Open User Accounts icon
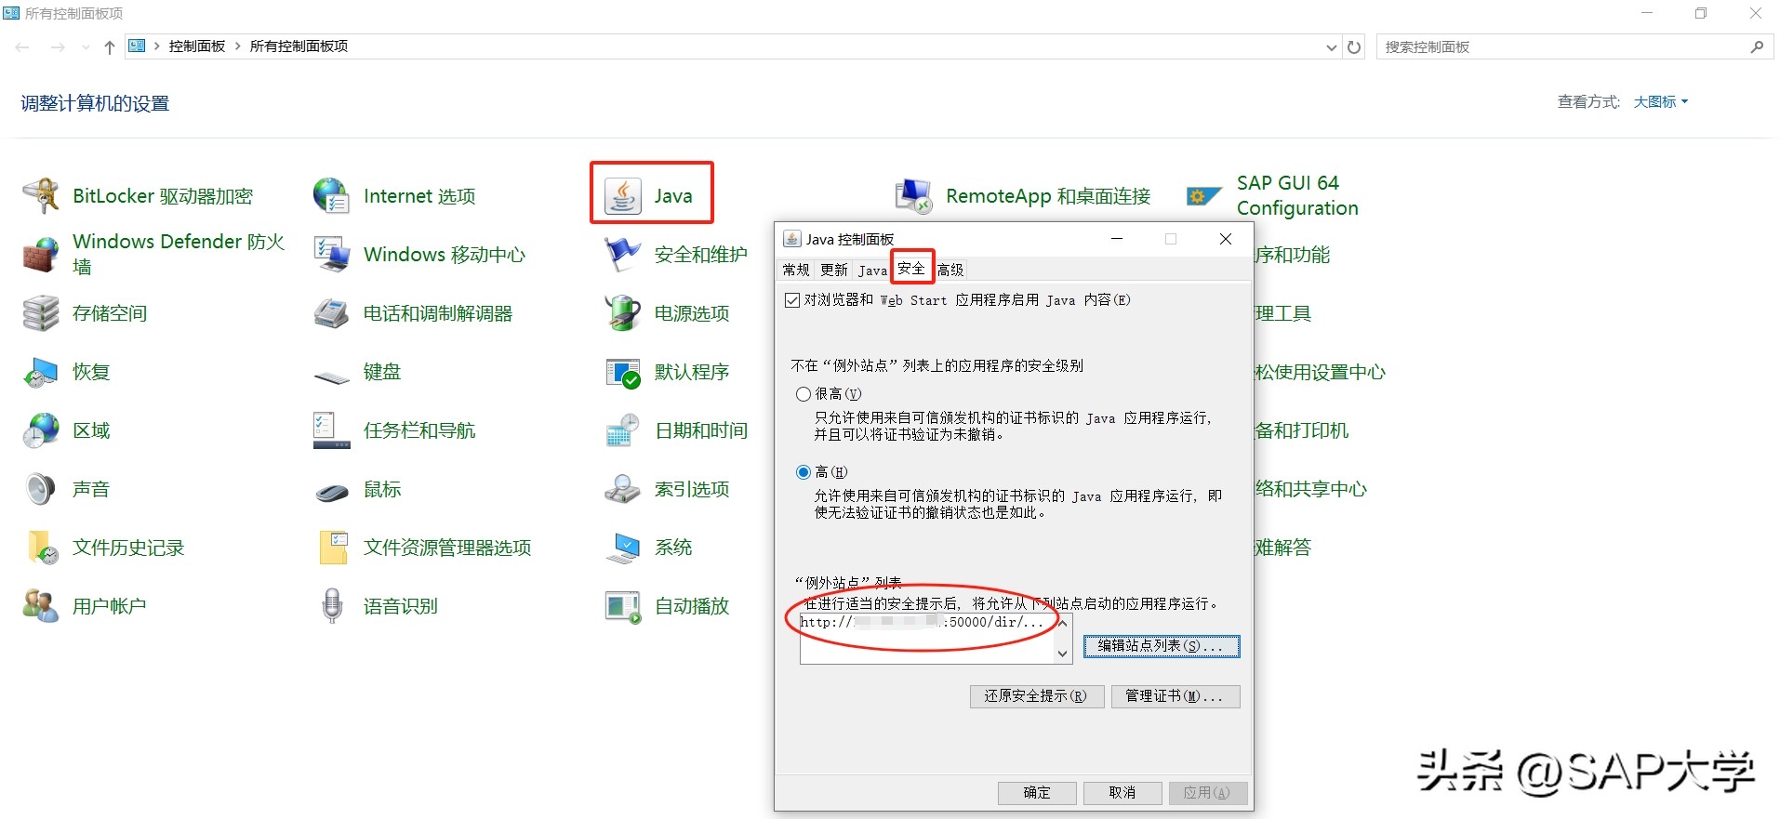 (x=41, y=606)
